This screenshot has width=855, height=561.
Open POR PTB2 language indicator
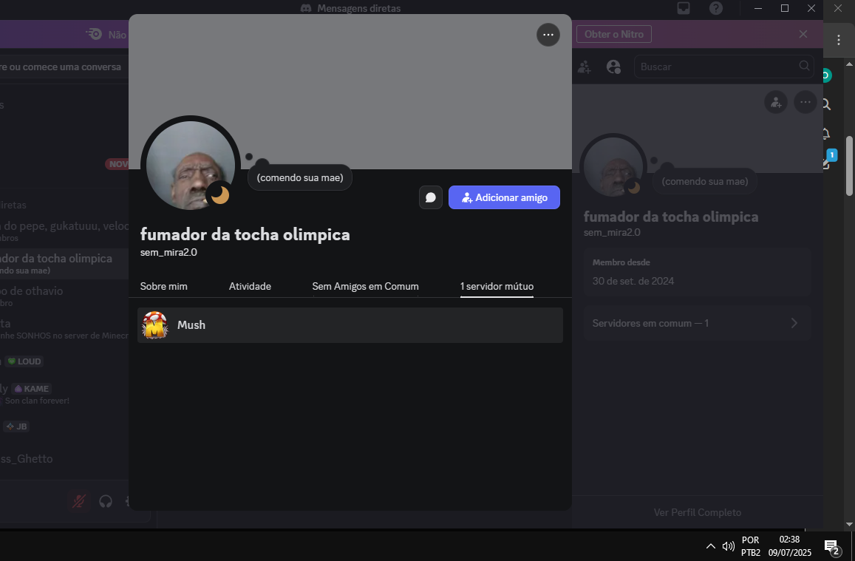[x=750, y=545]
